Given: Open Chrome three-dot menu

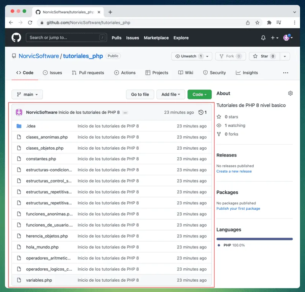Looking at the screenshot, I should [x=295, y=23].
